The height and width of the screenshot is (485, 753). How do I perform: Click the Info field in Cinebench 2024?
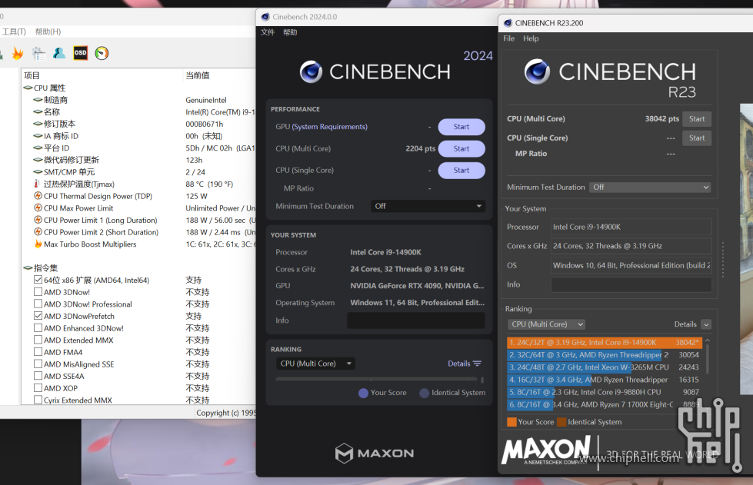(x=416, y=321)
